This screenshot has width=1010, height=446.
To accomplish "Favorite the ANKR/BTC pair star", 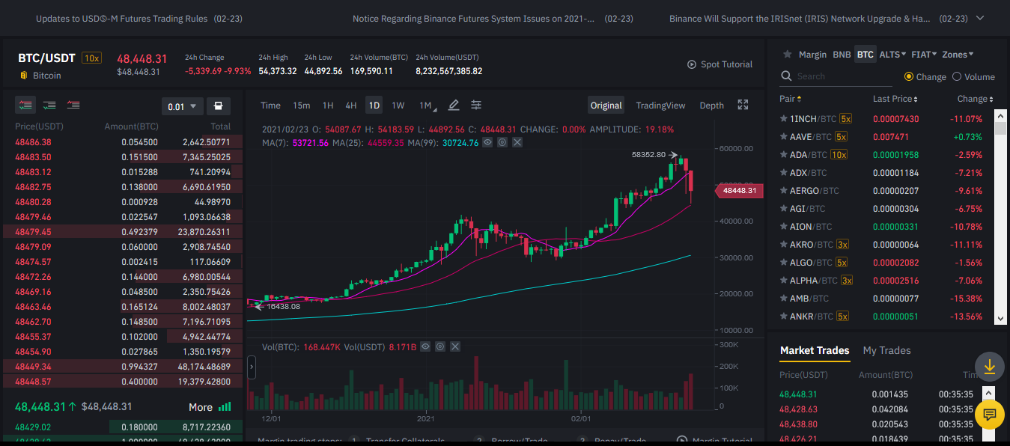I will [x=782, y=317].
